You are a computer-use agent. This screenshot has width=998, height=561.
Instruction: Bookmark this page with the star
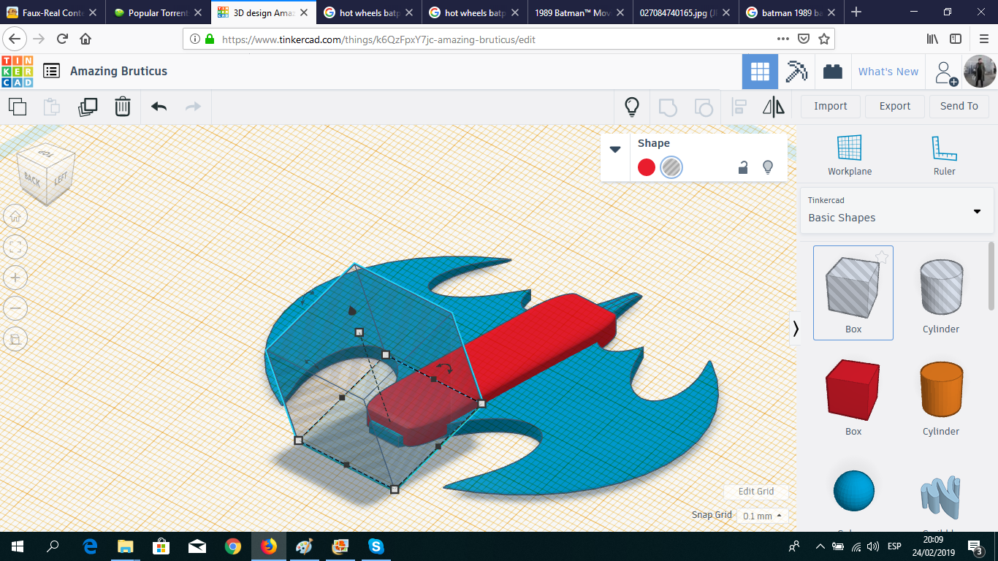coord(823,39)
